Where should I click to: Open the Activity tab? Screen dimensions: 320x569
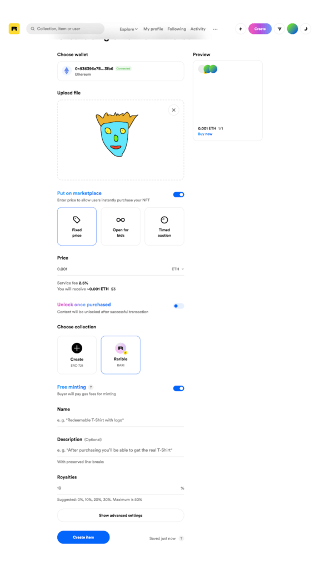pyautogui.click(x=198, y=29)
